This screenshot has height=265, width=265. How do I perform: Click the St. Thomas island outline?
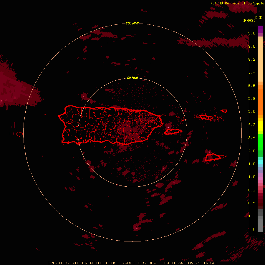pos(204,117)
